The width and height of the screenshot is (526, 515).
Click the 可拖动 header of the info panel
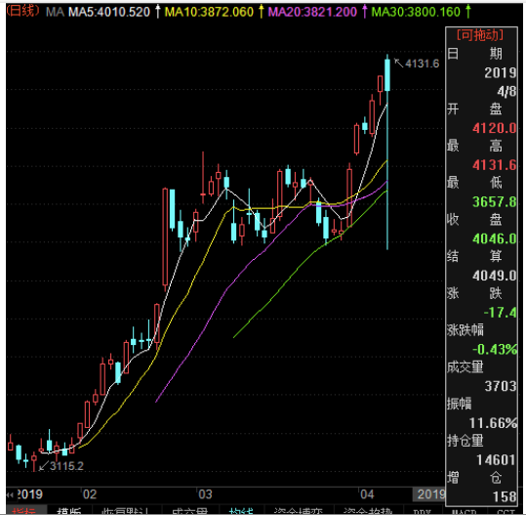coord(480,34)
